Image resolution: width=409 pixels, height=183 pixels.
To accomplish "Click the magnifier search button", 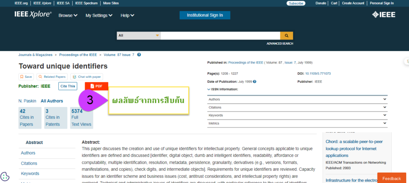I will [x=286, y=36].
